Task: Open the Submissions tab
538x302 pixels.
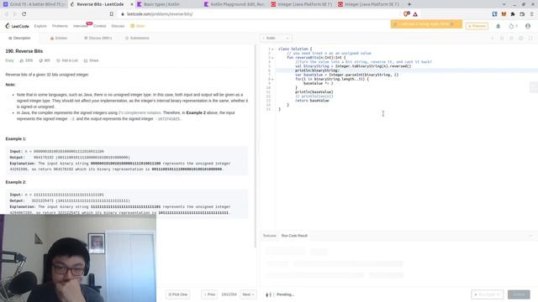Action: pyautogui.click(x=137, y=38)
